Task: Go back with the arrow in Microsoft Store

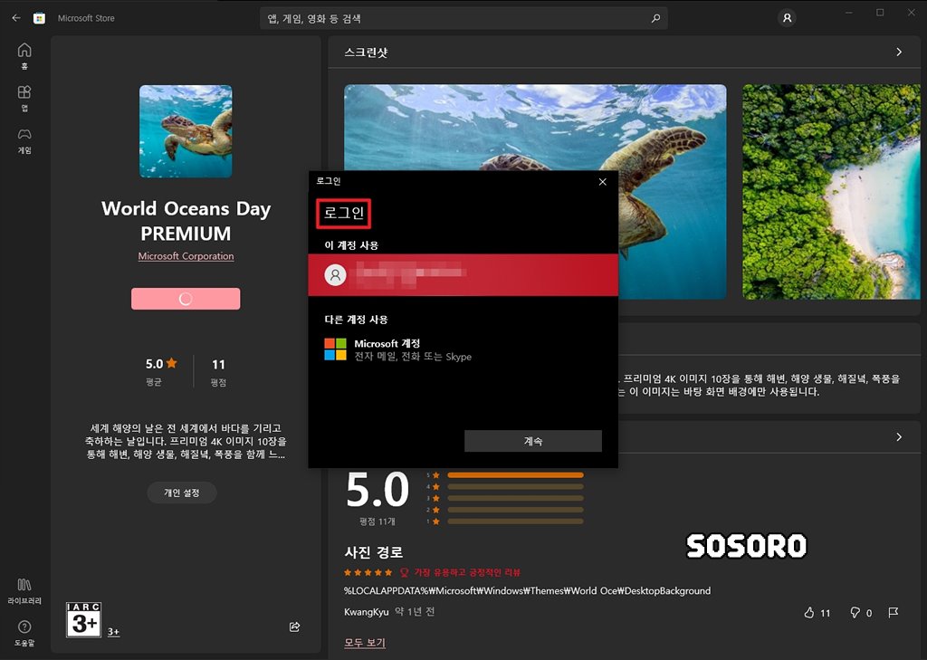Action: pyautogui.click(x=16, y=18)
